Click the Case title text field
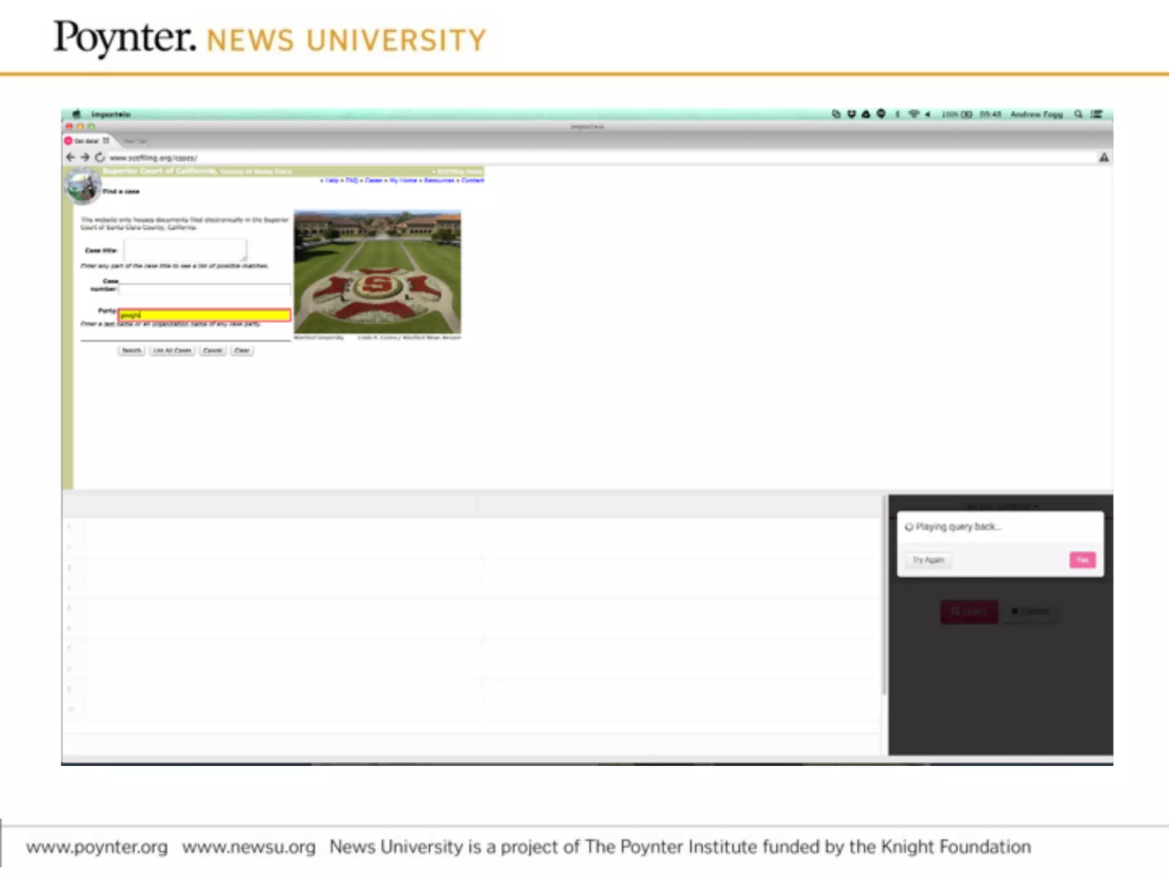Screen dimensions: 1169x877 click(x=185, y=250)
